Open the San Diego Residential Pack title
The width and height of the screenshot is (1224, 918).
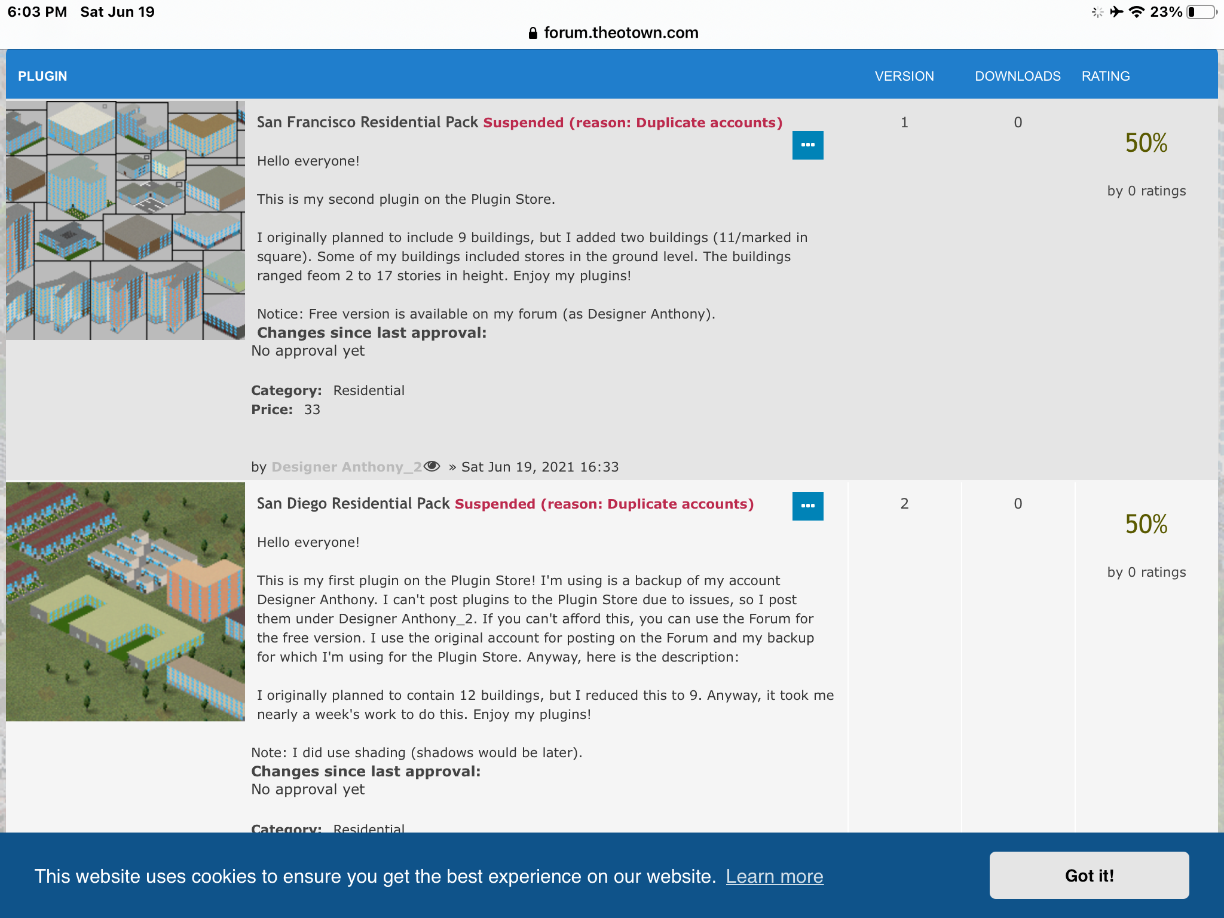pos(353,503)
